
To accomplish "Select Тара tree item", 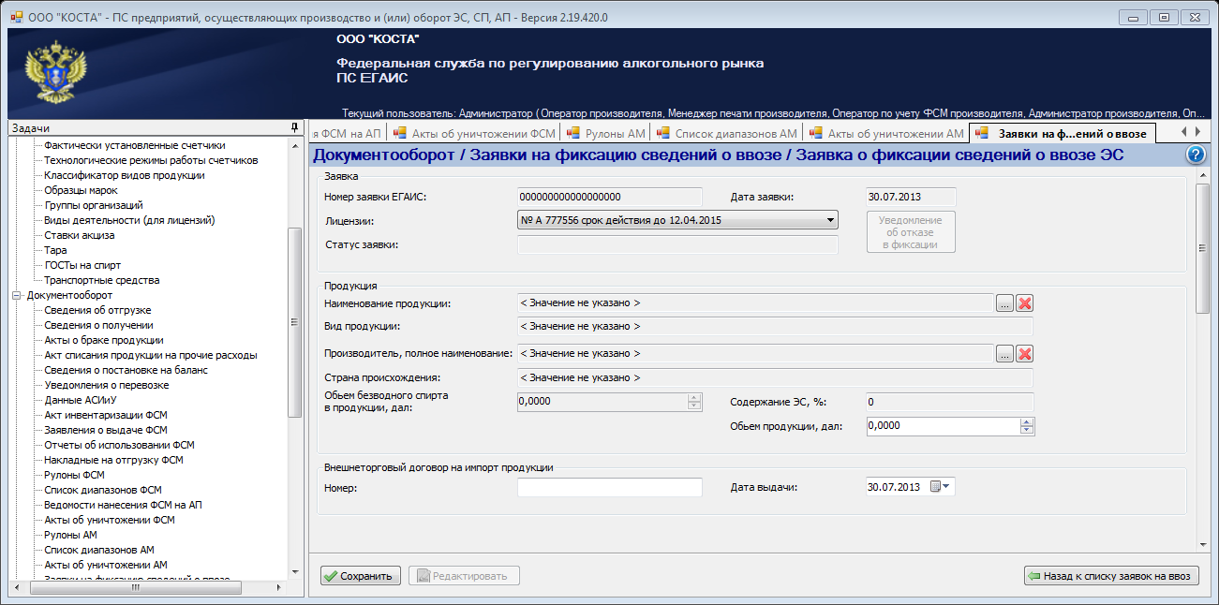I will pos(56,250).
